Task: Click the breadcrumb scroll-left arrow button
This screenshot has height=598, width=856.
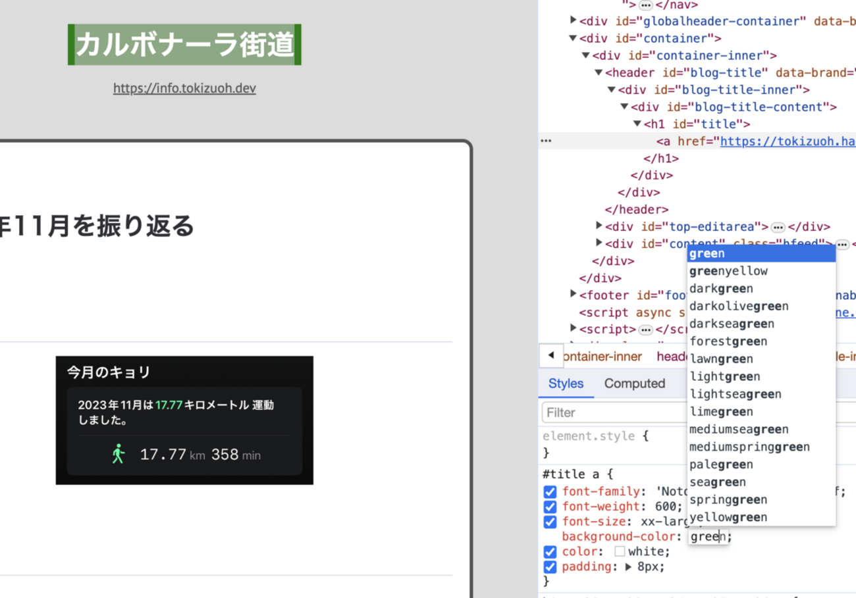Action: coord(551,356)
